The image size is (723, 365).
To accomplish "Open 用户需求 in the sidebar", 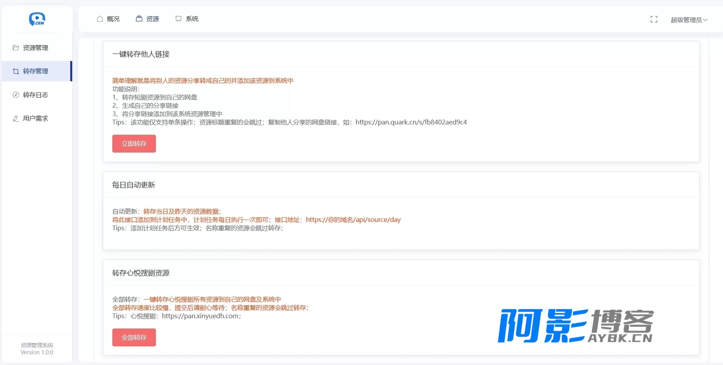I will pos(37,118).
